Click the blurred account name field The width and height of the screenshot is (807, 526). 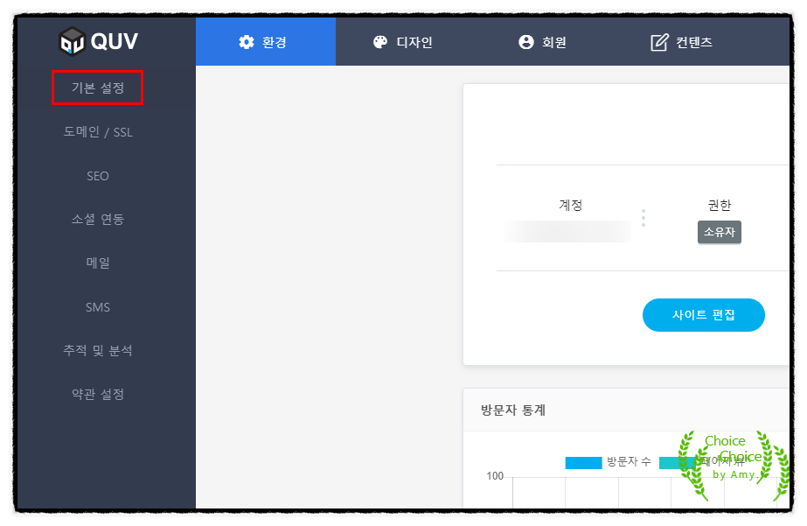[x=567, y=232]
